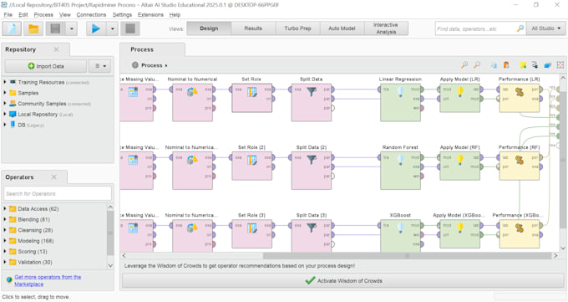Create a new process with page icon

coord(12,28)
